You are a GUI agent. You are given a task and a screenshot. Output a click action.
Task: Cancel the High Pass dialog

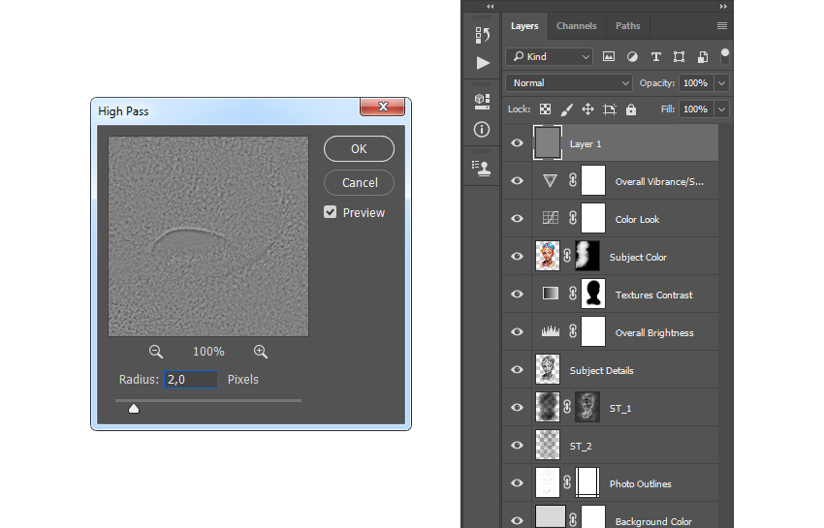coord(359,182)
